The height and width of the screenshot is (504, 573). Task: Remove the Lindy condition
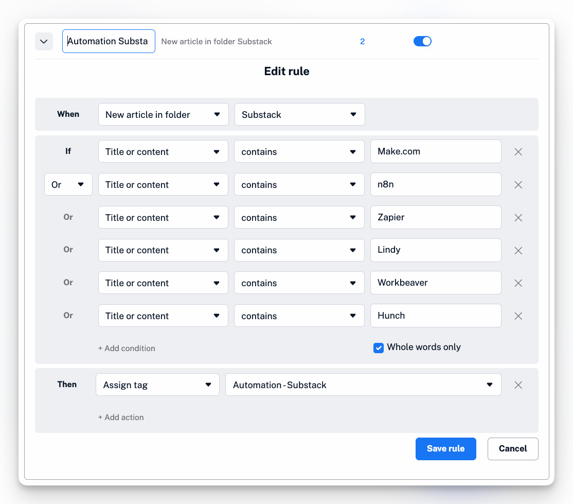click(518, 251)
